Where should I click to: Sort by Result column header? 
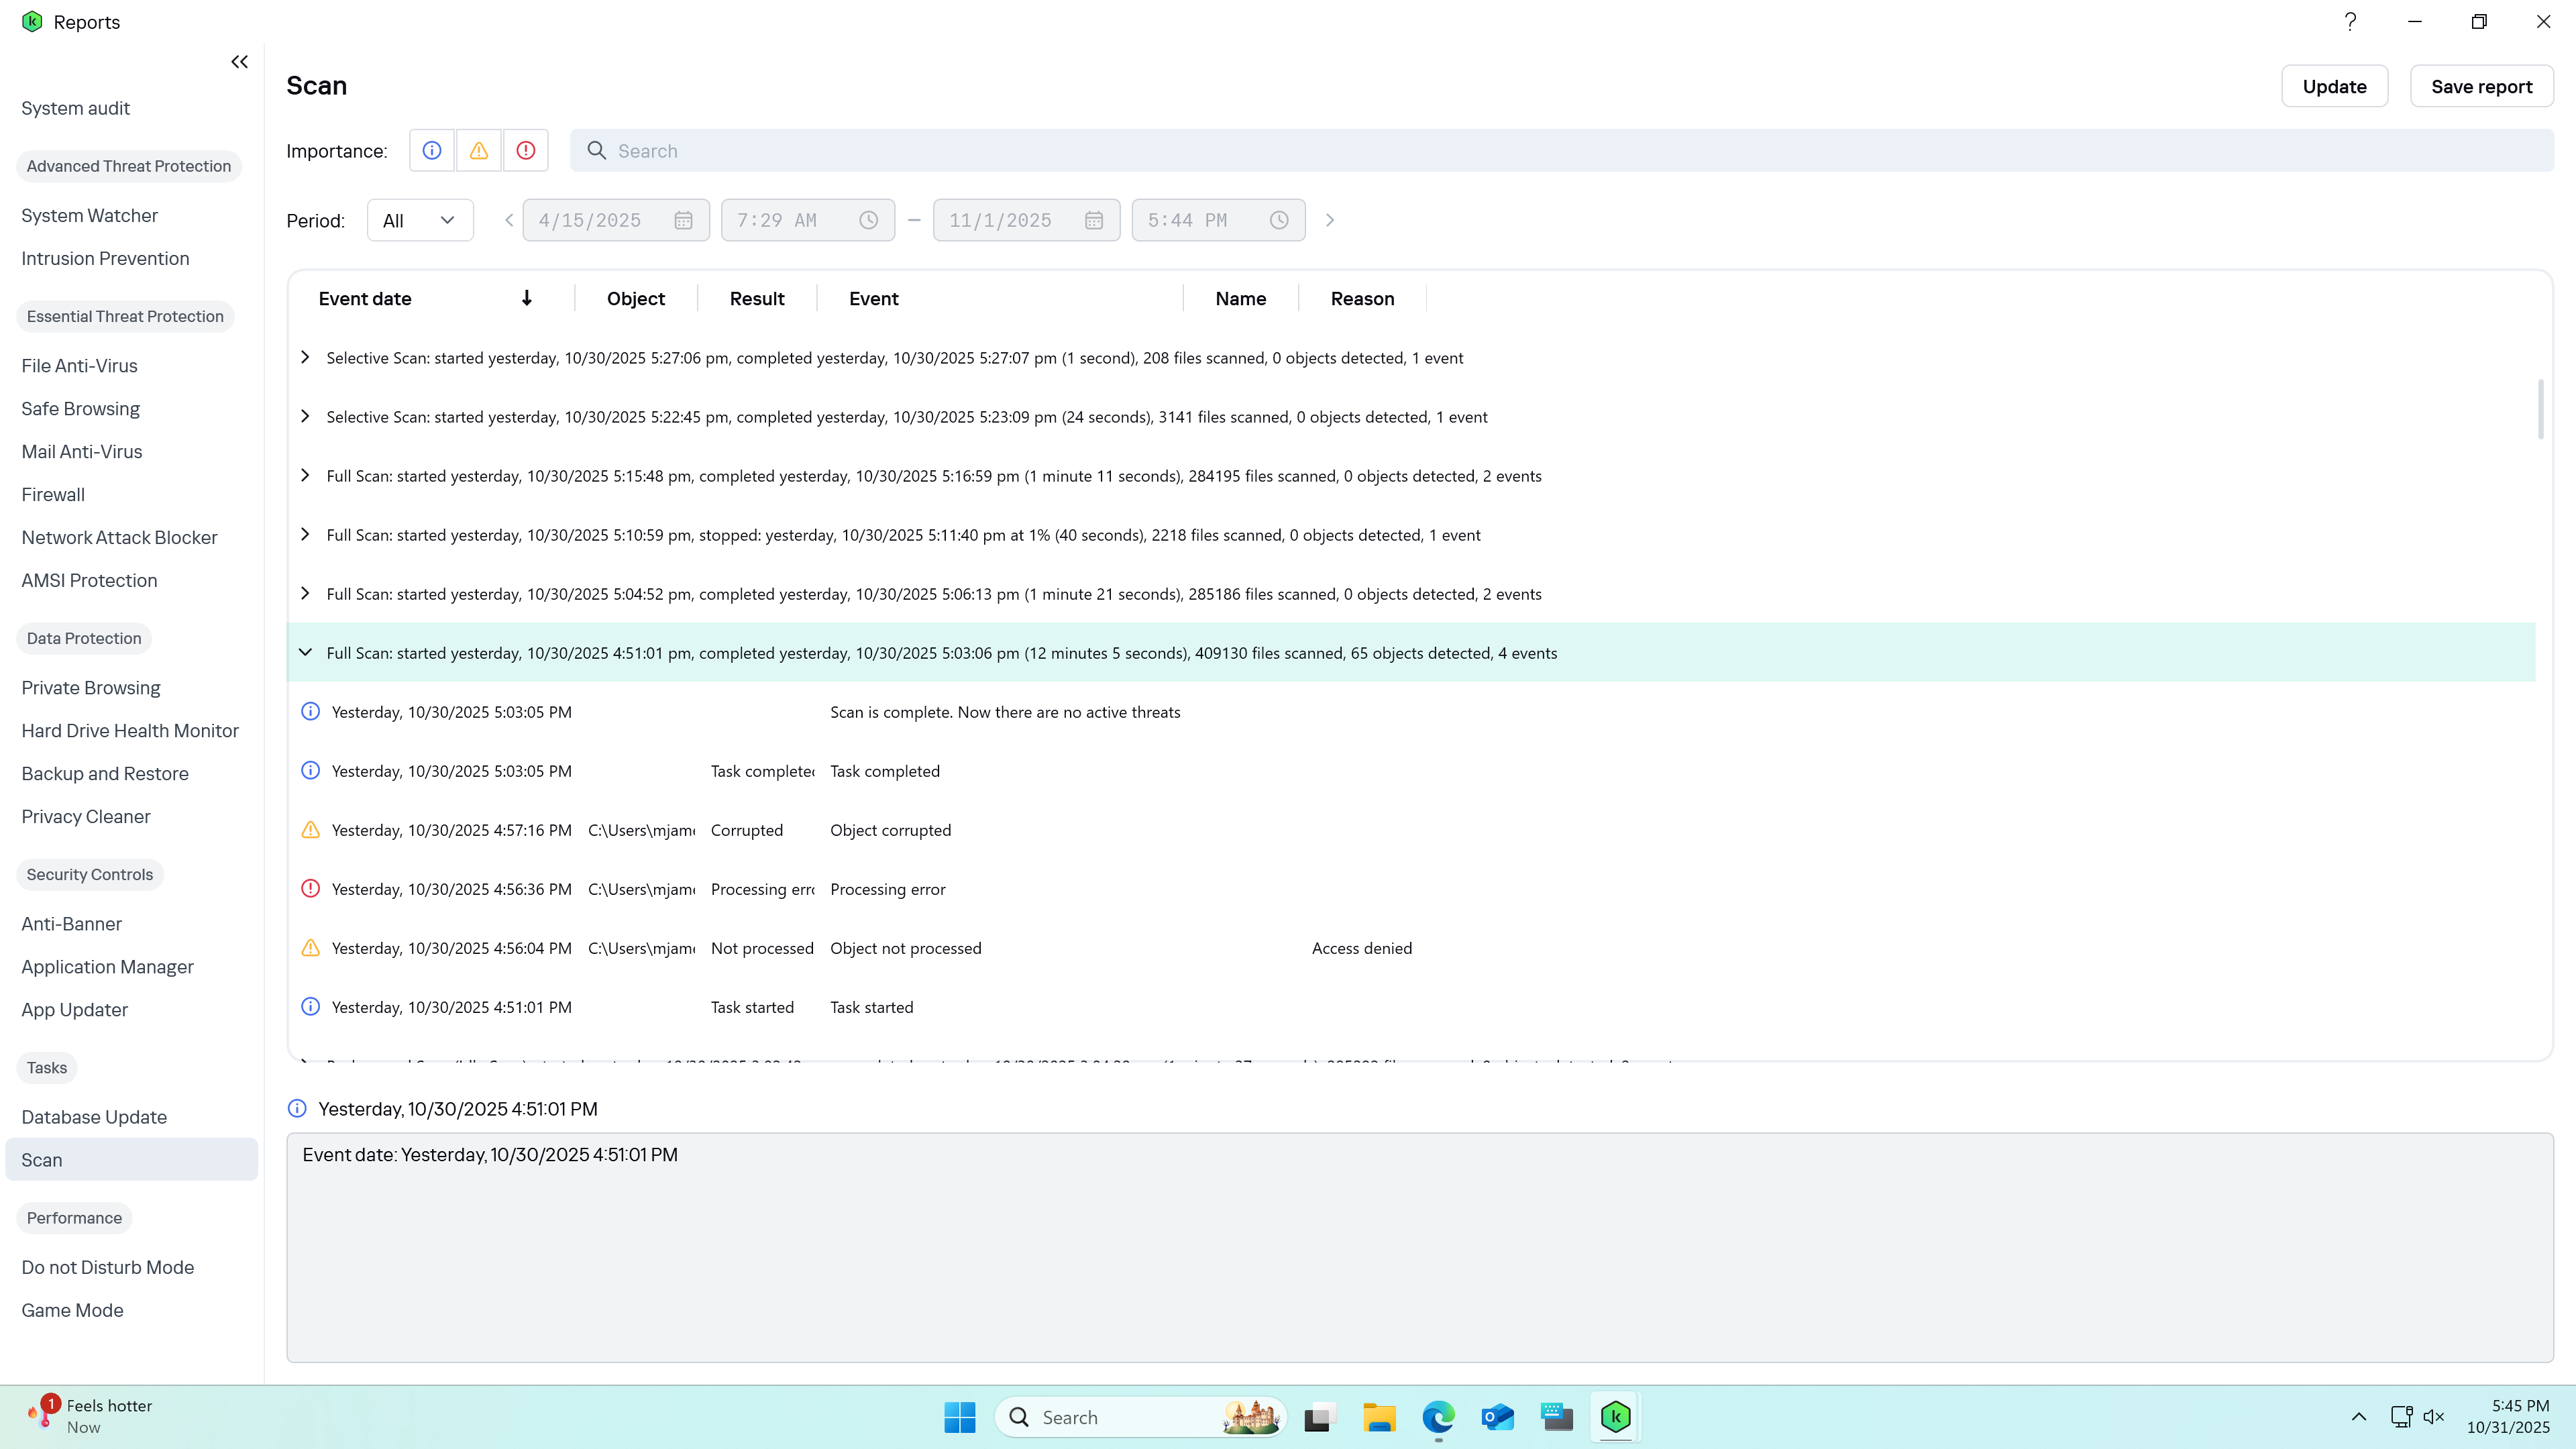[757, 298]
